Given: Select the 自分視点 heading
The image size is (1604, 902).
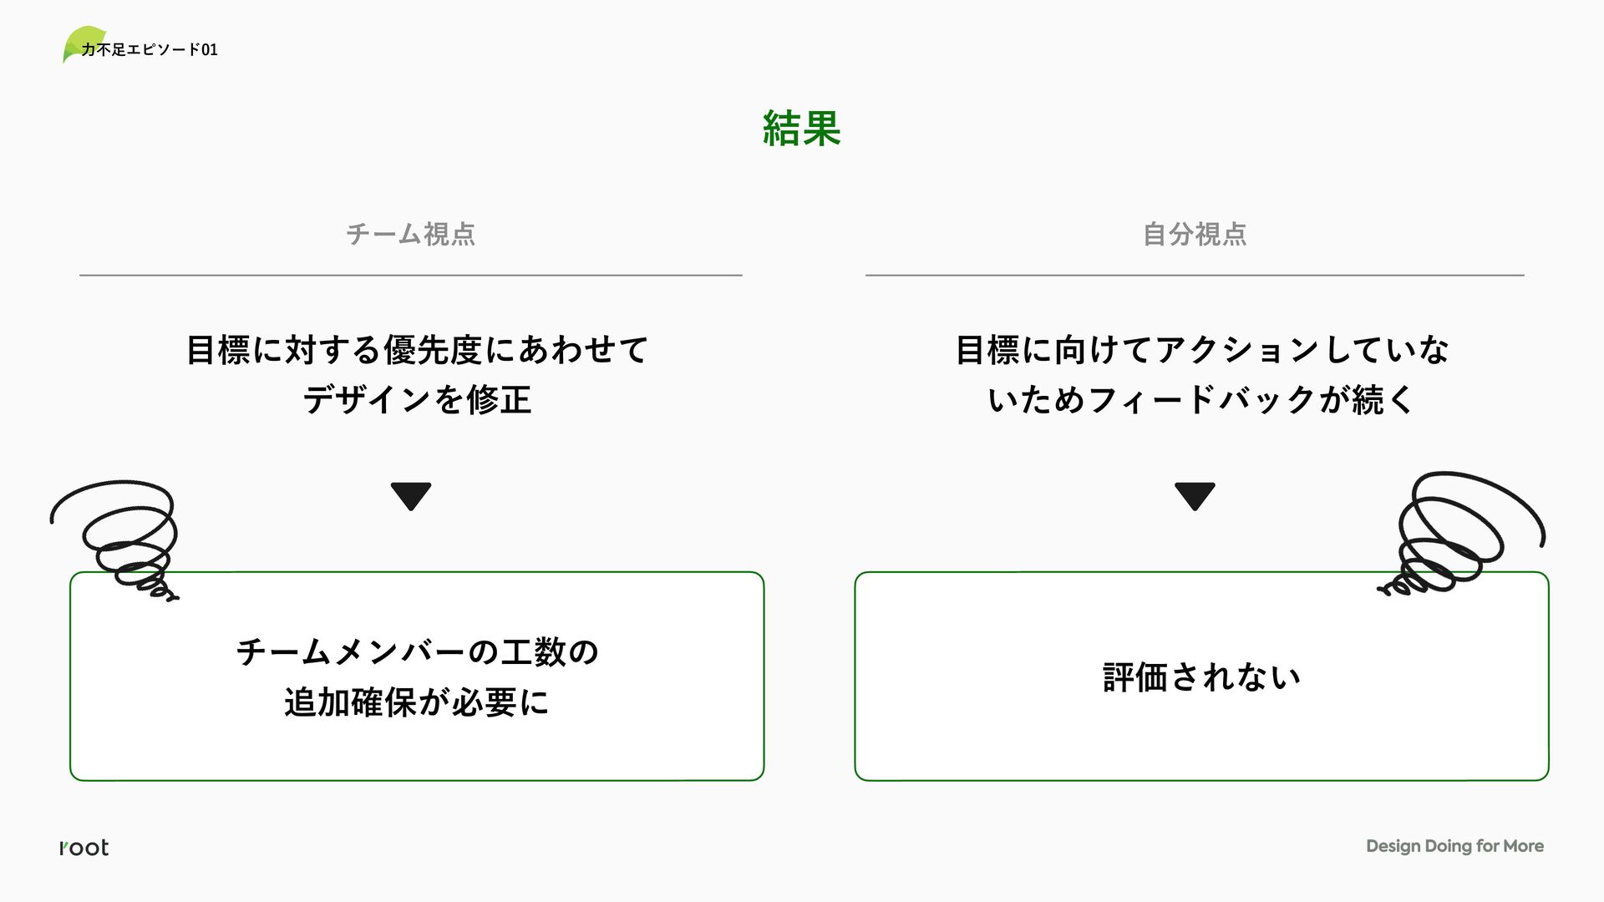Looking at the screenshot, I should [1195, 234].
